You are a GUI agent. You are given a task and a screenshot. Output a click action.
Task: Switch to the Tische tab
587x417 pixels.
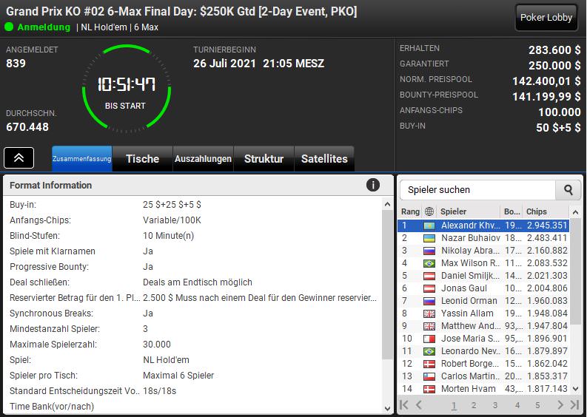(142, 158)
